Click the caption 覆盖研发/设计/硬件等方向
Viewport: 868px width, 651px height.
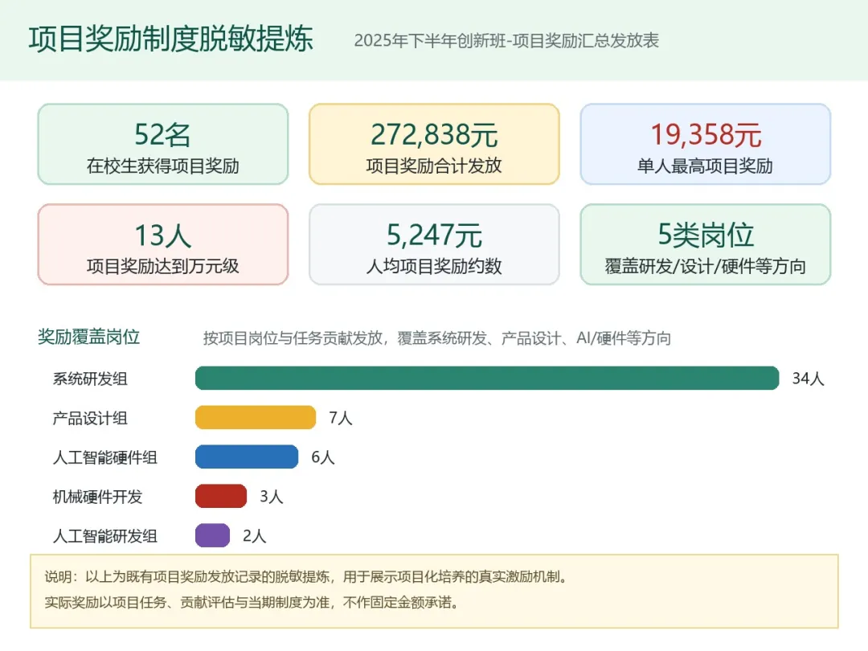click(706, 266)
